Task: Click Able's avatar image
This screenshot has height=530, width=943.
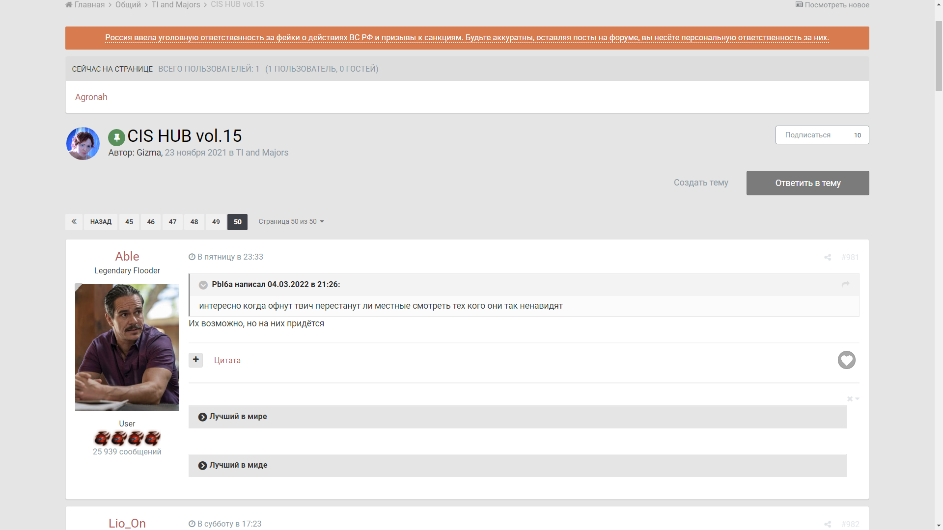Action: [127, 347]
